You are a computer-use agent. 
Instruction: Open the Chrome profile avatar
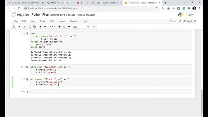coord(194,8)
